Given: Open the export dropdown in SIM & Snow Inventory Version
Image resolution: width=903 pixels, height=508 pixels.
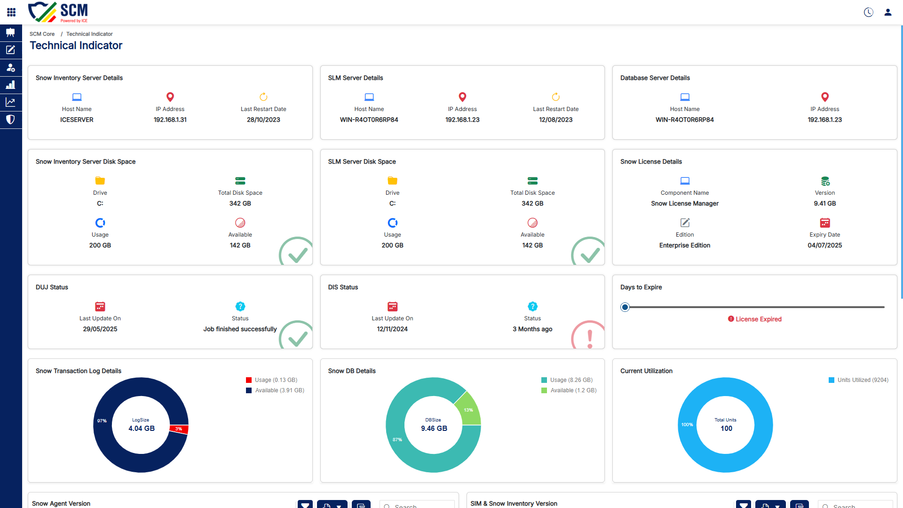Looking at the screenshot, I should tap(770, 505).
